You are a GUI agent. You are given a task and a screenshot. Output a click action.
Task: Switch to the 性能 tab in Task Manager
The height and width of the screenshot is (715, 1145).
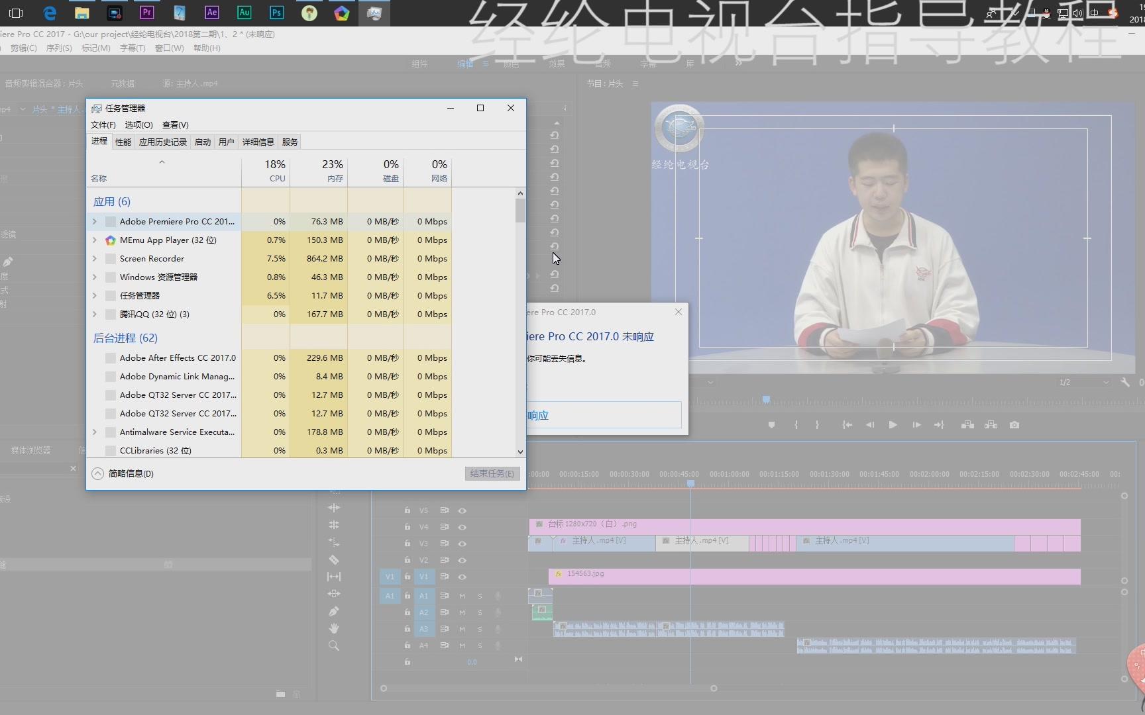point(123,142)
